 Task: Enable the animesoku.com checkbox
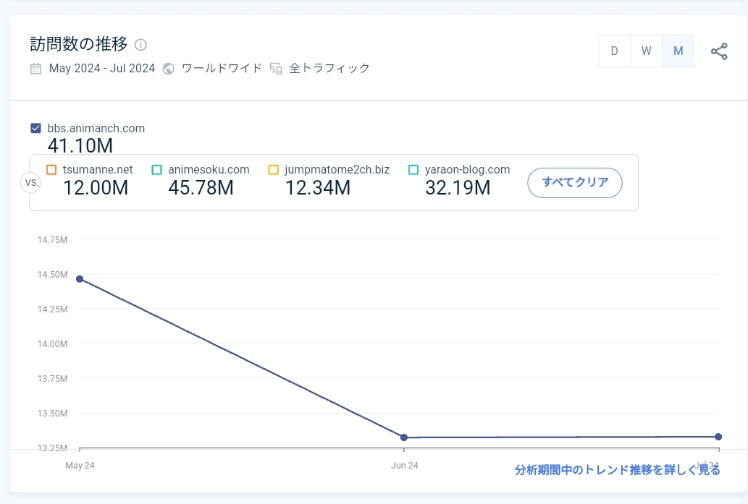(156, 170)
